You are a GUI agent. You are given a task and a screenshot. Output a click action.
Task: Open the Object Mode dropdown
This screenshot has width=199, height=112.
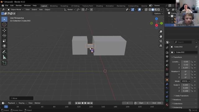tap(15, 10)
